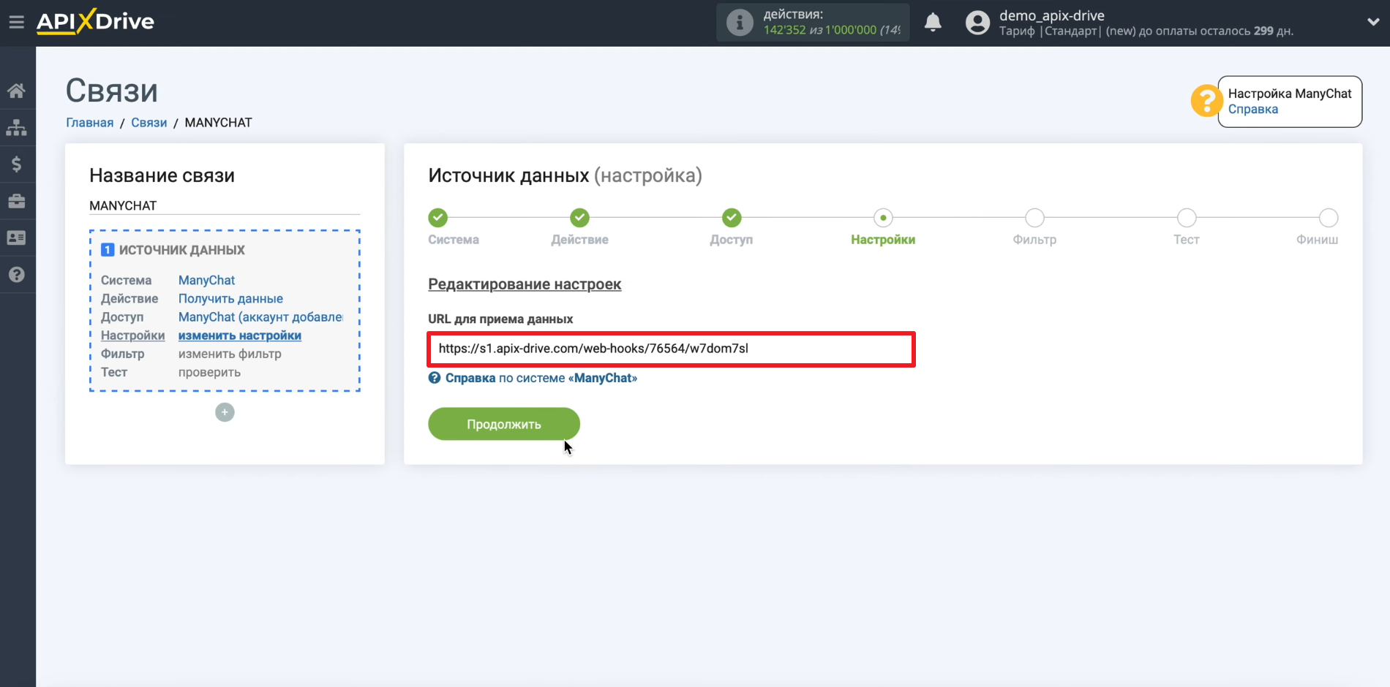Click ManyChat account access link
Screen dimensions: 1390x687
tap(260, 316)
